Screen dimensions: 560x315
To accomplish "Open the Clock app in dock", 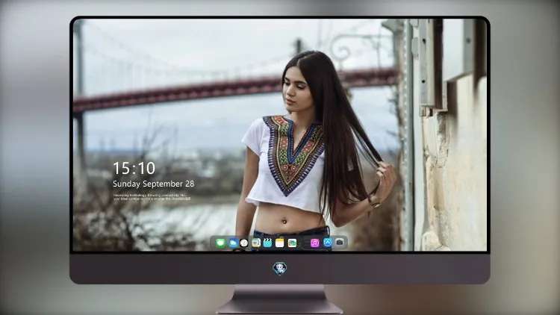I will pyautogui.click(x=244, y=243).
